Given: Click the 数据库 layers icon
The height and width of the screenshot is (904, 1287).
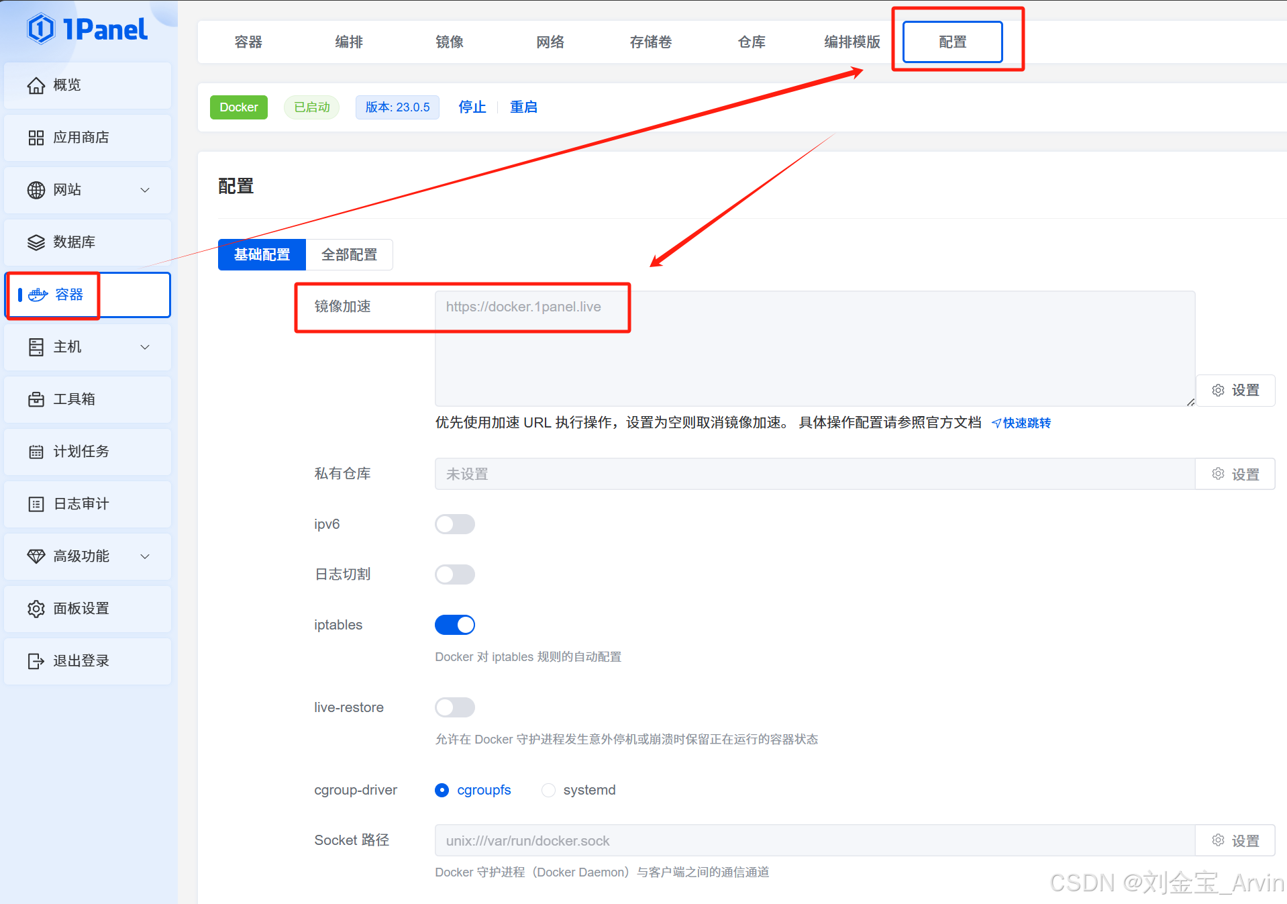Looking at the screenshot, I should coord(36,242).
